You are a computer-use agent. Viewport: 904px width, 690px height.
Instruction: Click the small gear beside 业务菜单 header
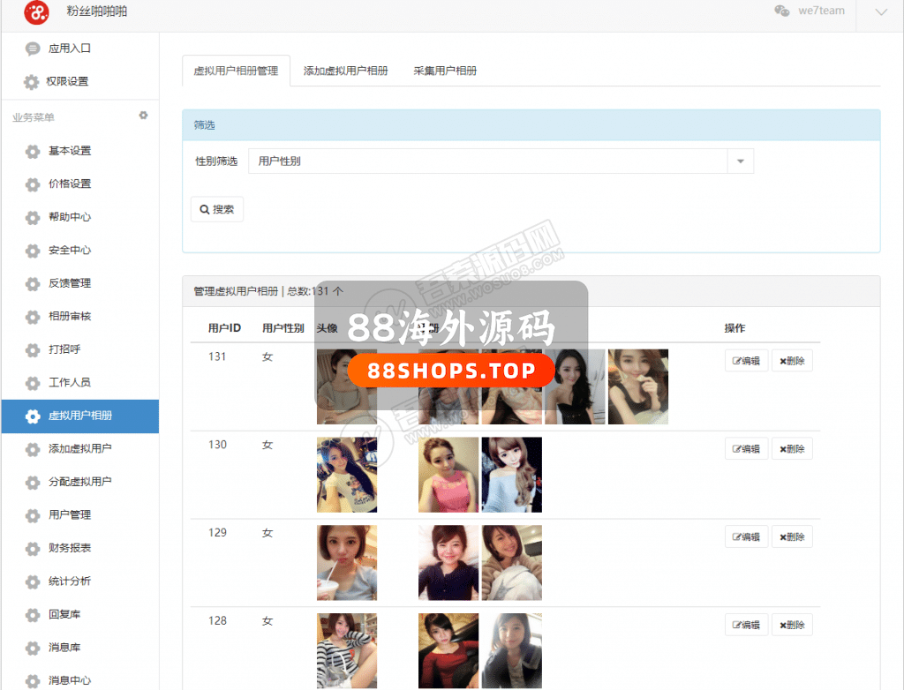coord(143,116)
